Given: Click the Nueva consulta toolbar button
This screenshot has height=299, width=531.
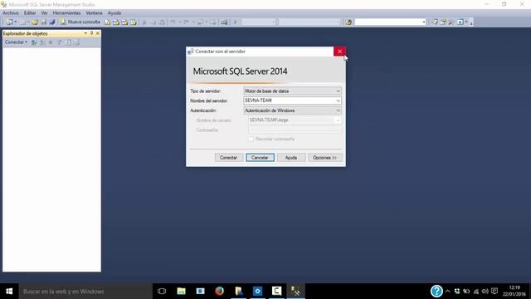Looking at the screenshot, I should (x=80, y=22).
